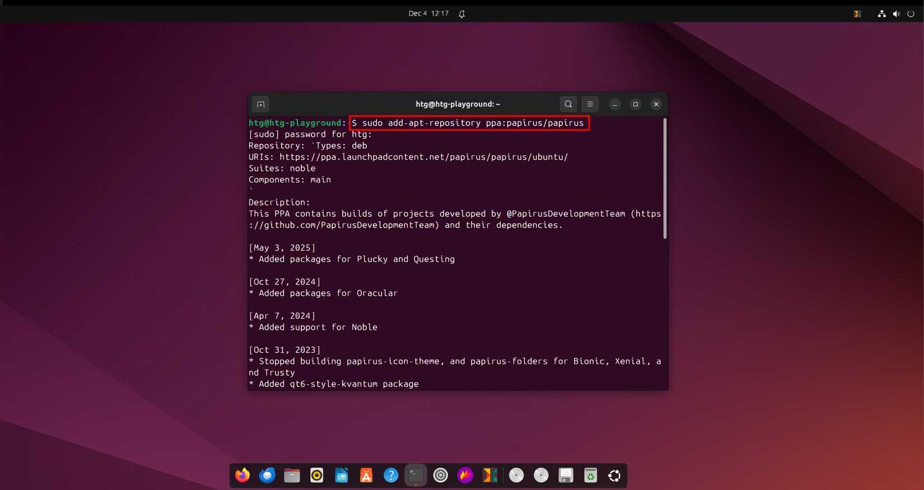924x490 pixels.
Task: Close the terminal window
Action: [656, 104]
